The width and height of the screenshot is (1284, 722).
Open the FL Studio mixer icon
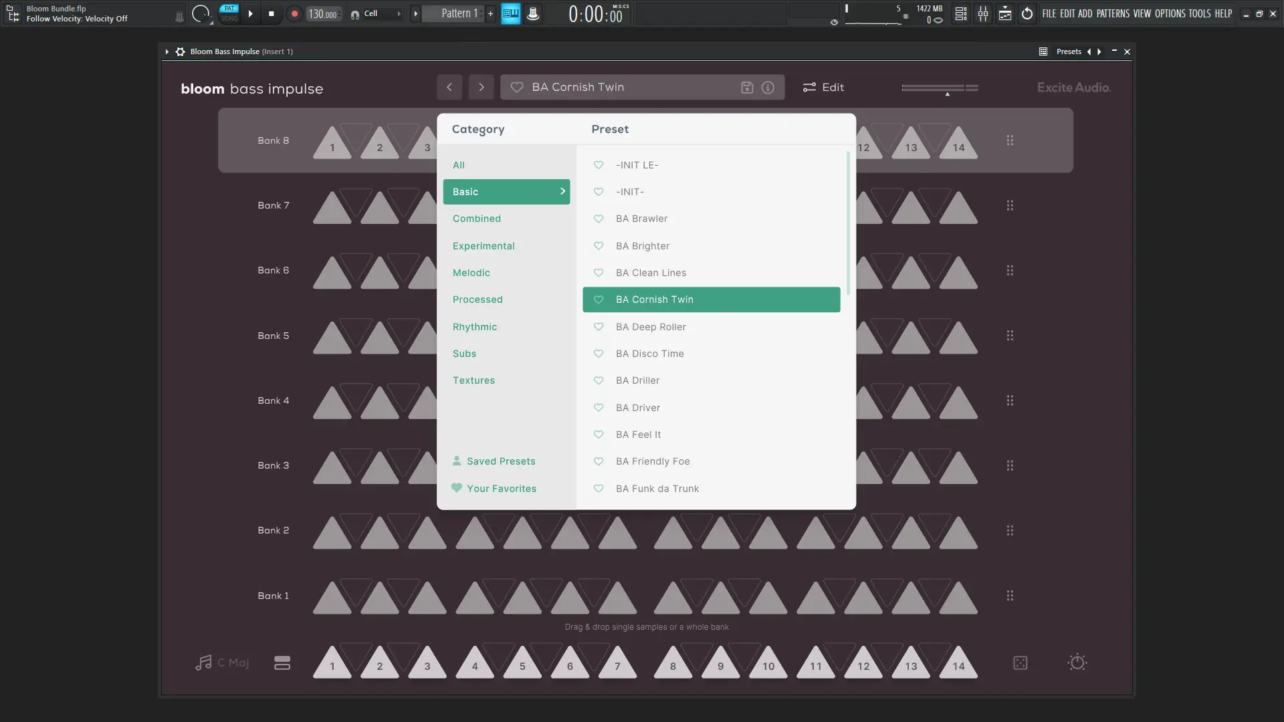983,14
